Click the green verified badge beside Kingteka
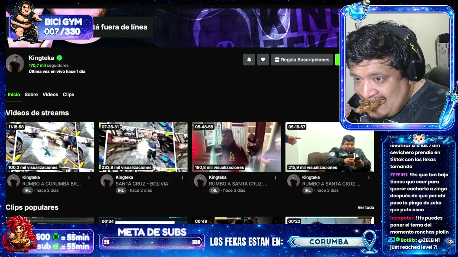Viewport: 458px width, 257px height. click(59, 58)
